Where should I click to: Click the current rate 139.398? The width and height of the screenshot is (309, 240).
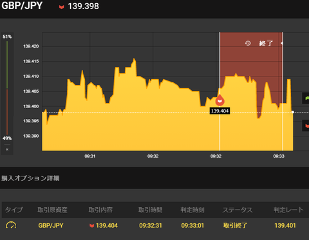tap(84, 6)
